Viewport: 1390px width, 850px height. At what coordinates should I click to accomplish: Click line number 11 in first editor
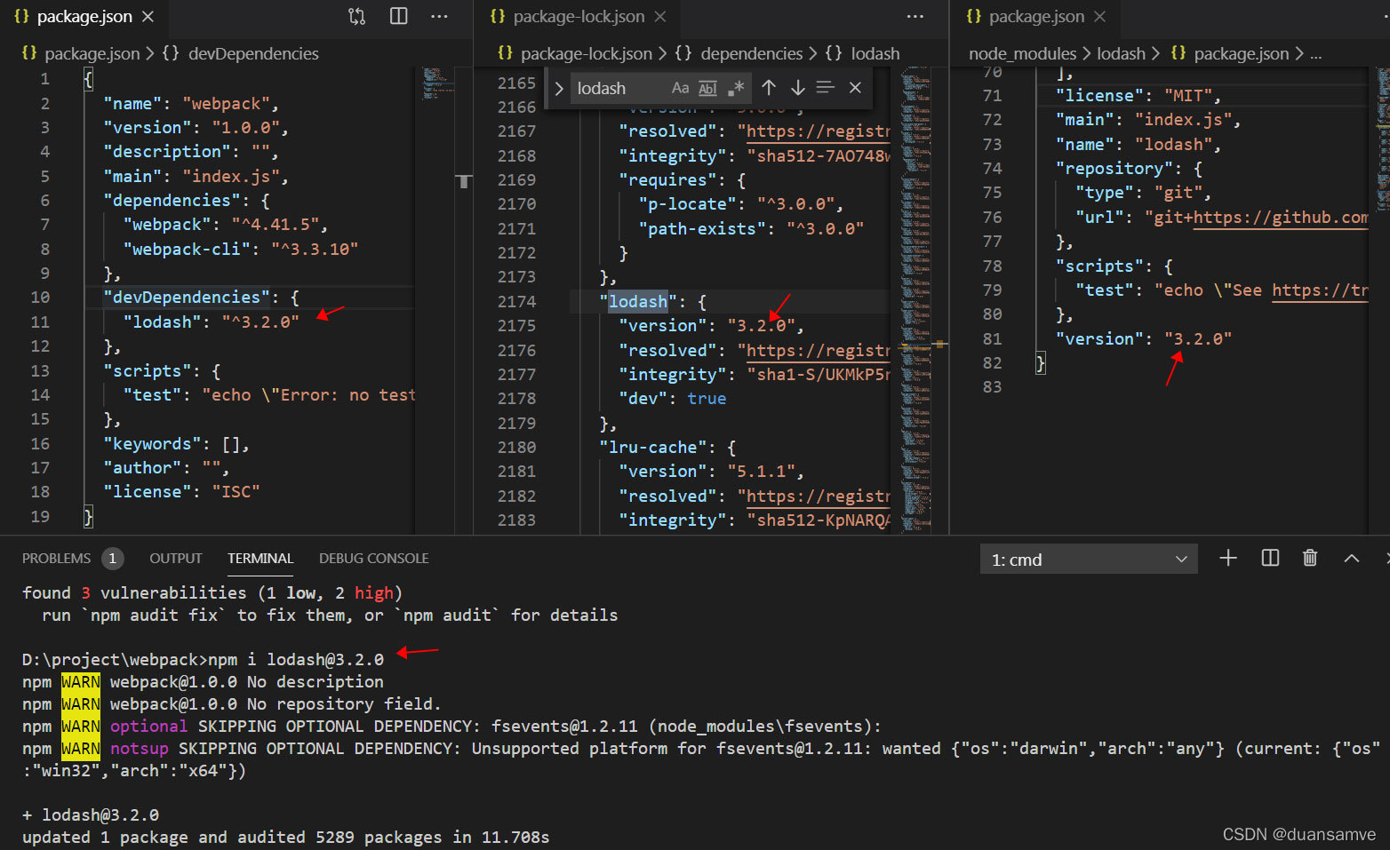40,322
